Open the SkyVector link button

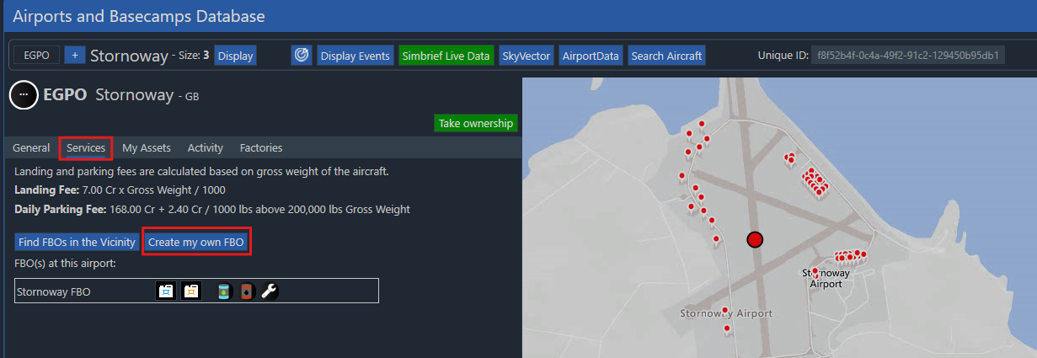[x=526, y=56]
